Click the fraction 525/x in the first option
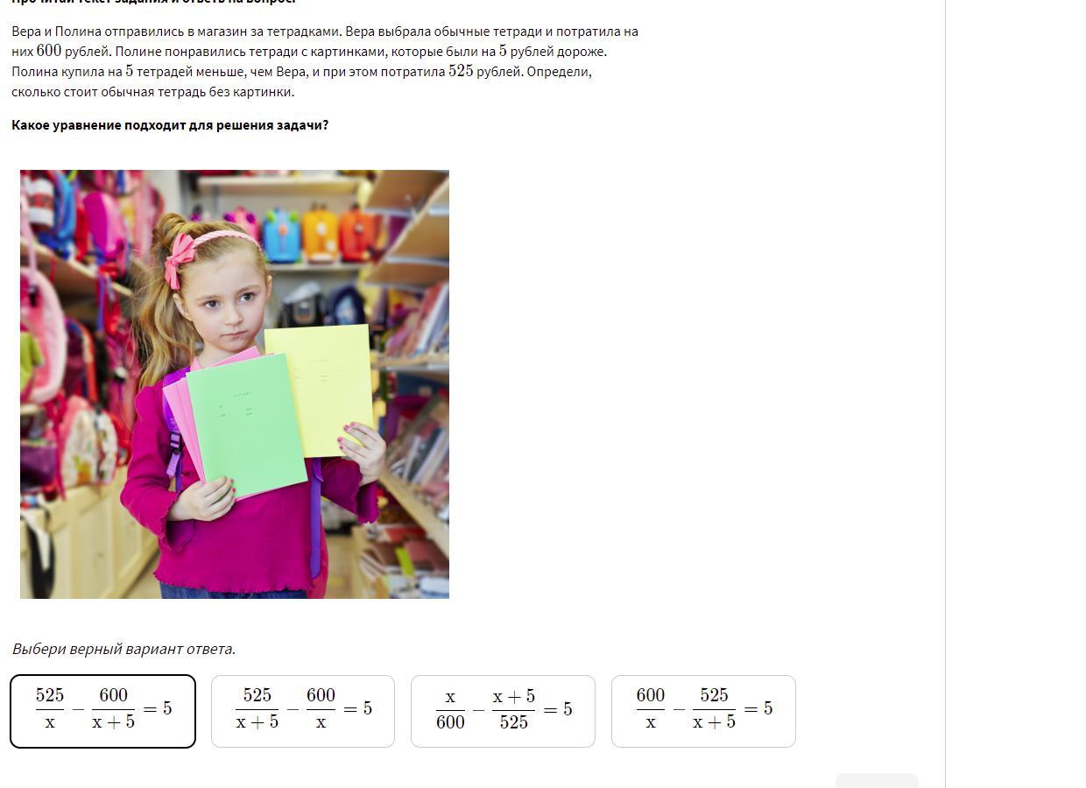 coord(50,708)
